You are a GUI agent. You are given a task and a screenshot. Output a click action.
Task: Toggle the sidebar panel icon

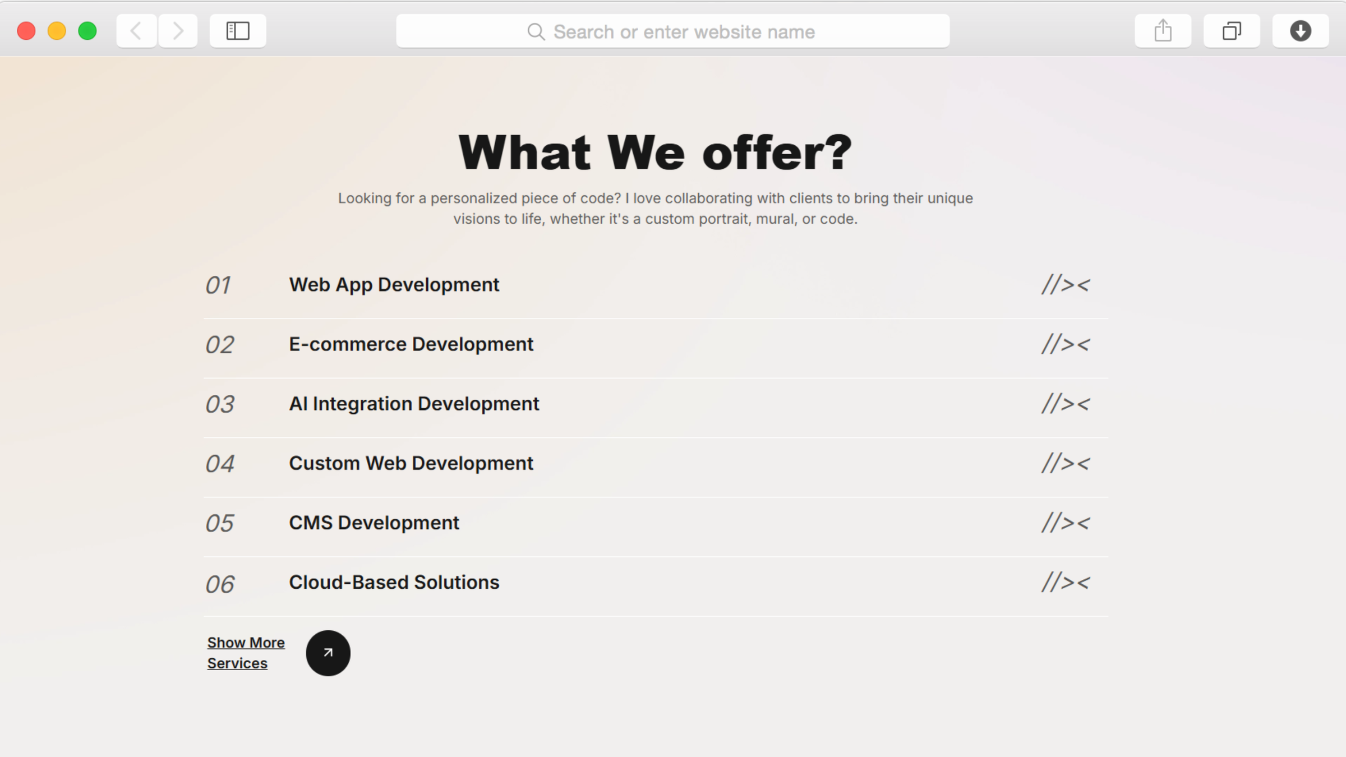coord(238,31)
